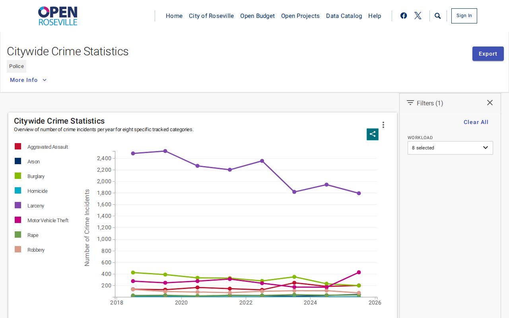Navigate to Open Projects
Image resolution: width=509 pixels, height=318 pixels.
coord(300,16)
